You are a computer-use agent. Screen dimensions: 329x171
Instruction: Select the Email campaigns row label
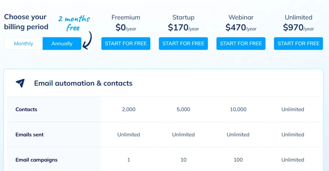[37, 160]
